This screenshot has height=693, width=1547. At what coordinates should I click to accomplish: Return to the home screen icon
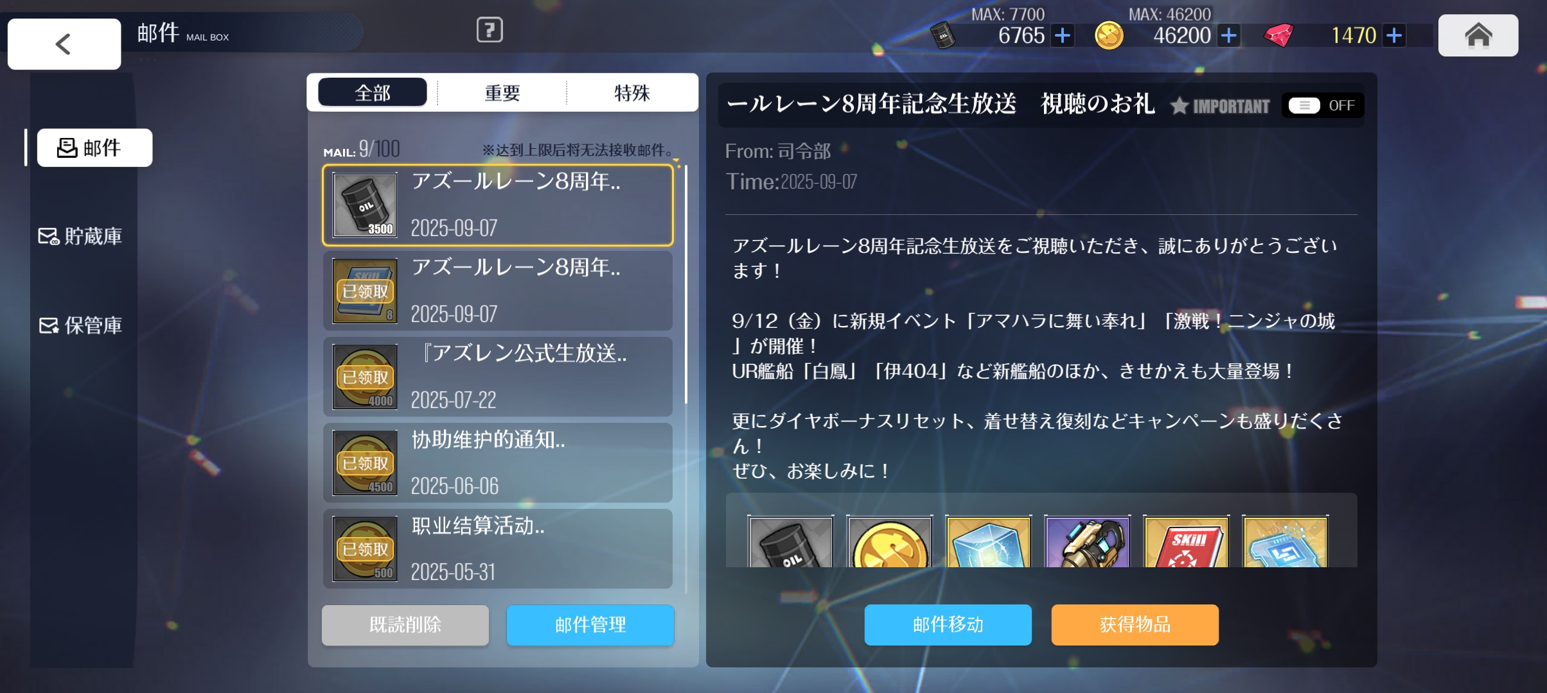(1478, 35)
